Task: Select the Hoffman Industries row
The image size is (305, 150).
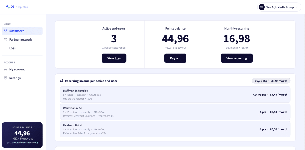Action: coord(175,95)
